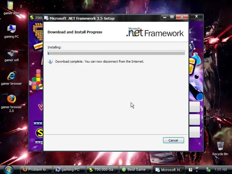
Task: Click the Installing progress bar
Action: point(116,52)
